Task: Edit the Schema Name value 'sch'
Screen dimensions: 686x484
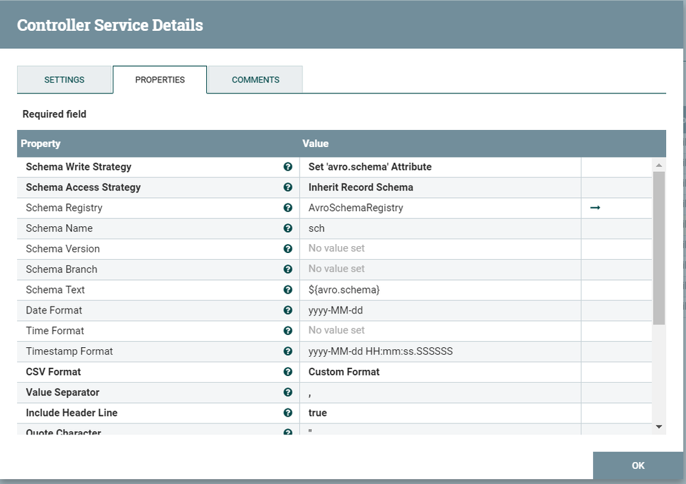Action: tap(440, 228)
